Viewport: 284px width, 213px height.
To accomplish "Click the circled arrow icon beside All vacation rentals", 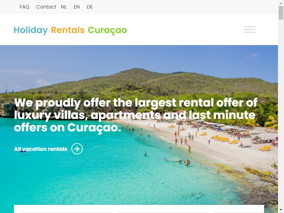I will click(77, 149).
